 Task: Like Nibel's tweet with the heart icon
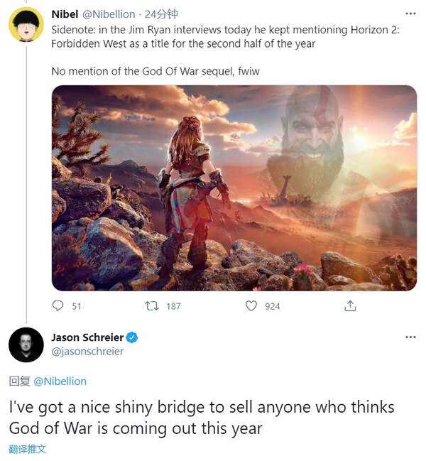pos(251,306)
